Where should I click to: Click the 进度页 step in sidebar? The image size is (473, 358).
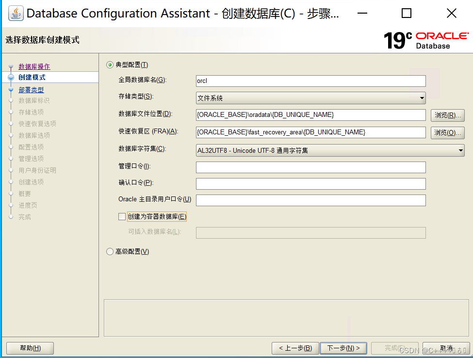click(x=28, y=205)
